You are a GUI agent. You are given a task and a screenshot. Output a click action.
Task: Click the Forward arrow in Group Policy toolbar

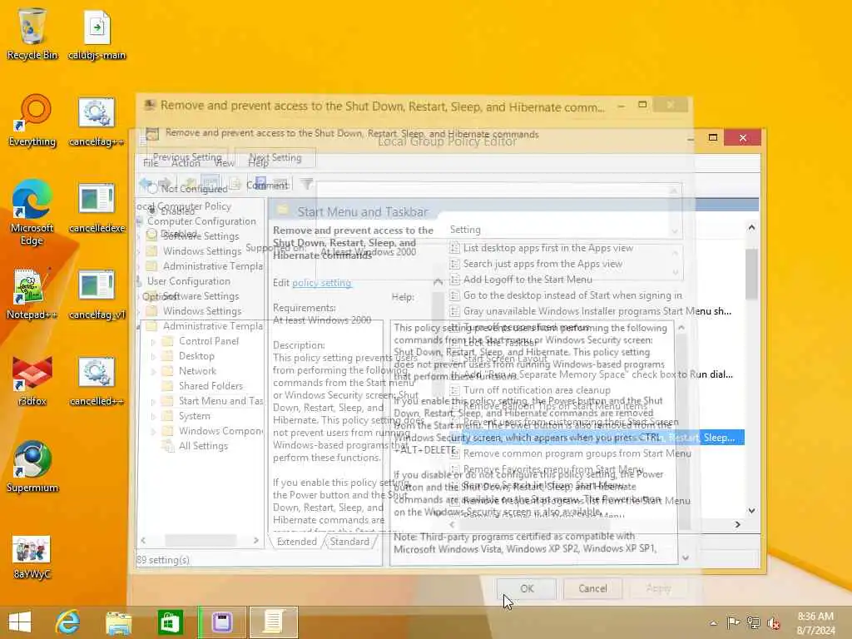[x=166, y=184]
